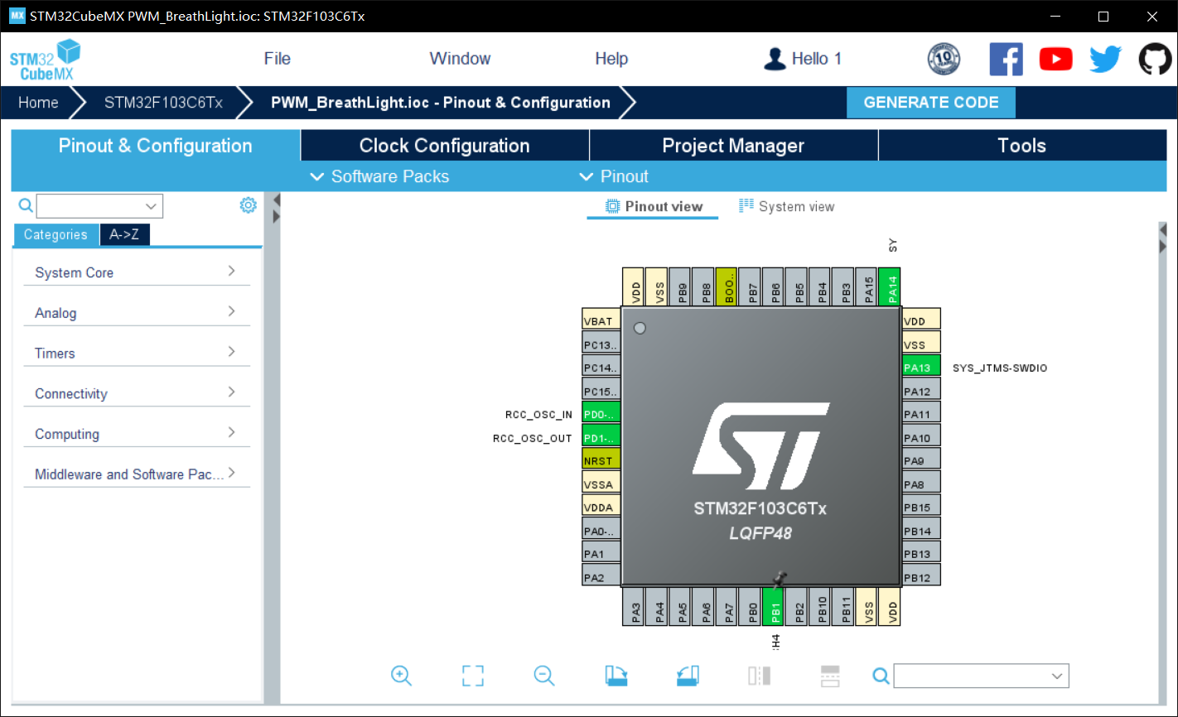Click the SYS_JTMS-SWDIO pin label
Screen dimensions: 1178x717
pos(1000,368)
